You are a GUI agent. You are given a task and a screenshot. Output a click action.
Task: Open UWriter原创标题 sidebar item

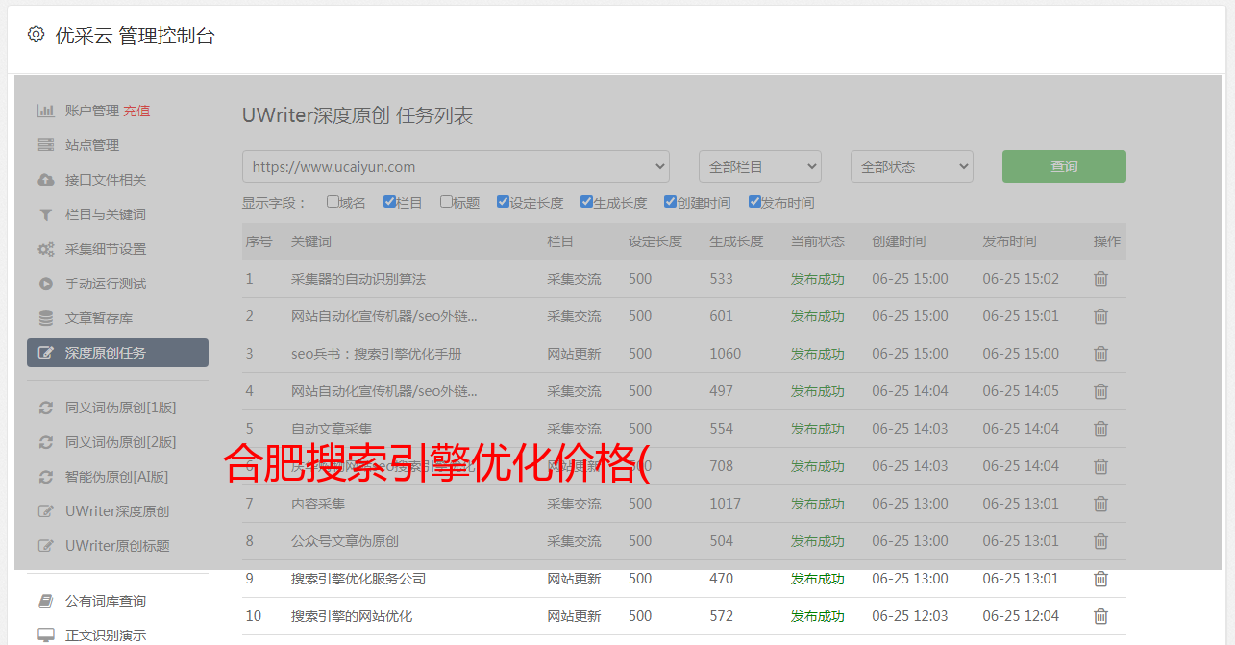(117, 546)
